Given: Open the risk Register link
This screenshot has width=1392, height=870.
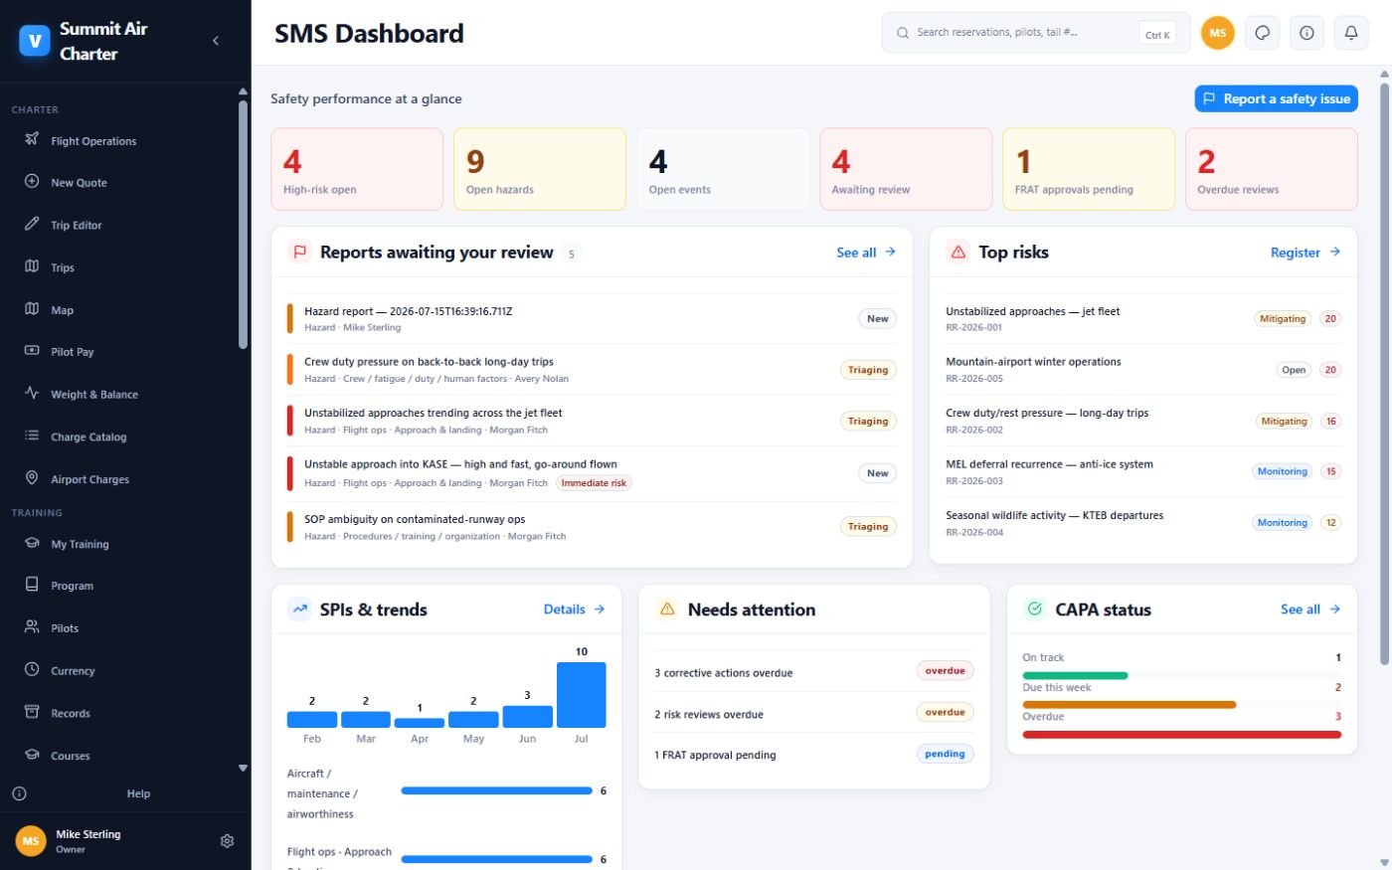Looking at the screenshot, I should point(1305,253).
